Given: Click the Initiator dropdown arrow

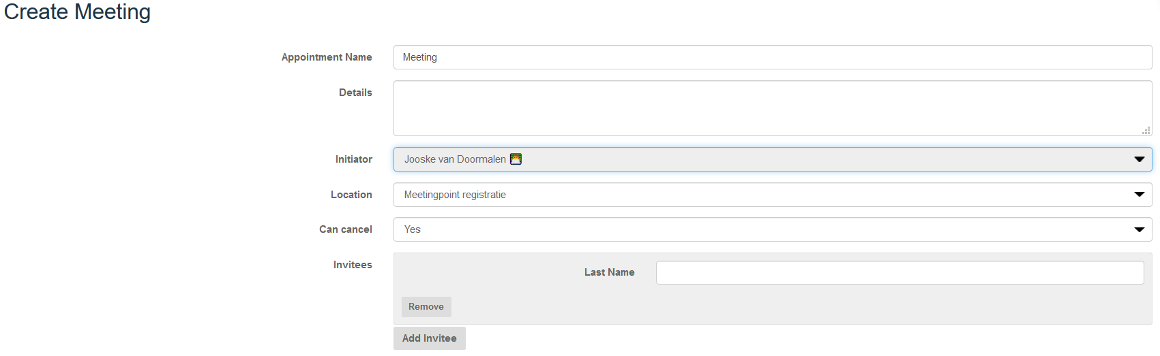Looking at the screenshot, I should click(1139, 159).
